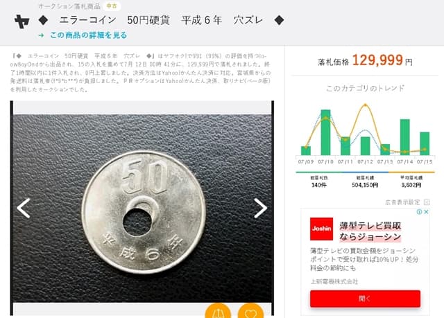This screenshot has width=444, height=318.
Task: Select the 07/14 bar in trend chart
Action: coord(404,137)
